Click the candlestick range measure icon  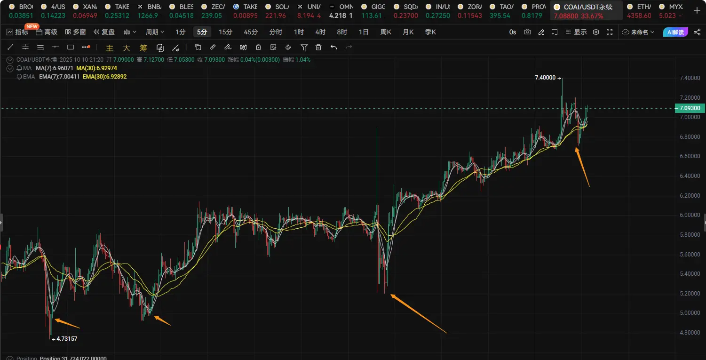coord(243,47)
